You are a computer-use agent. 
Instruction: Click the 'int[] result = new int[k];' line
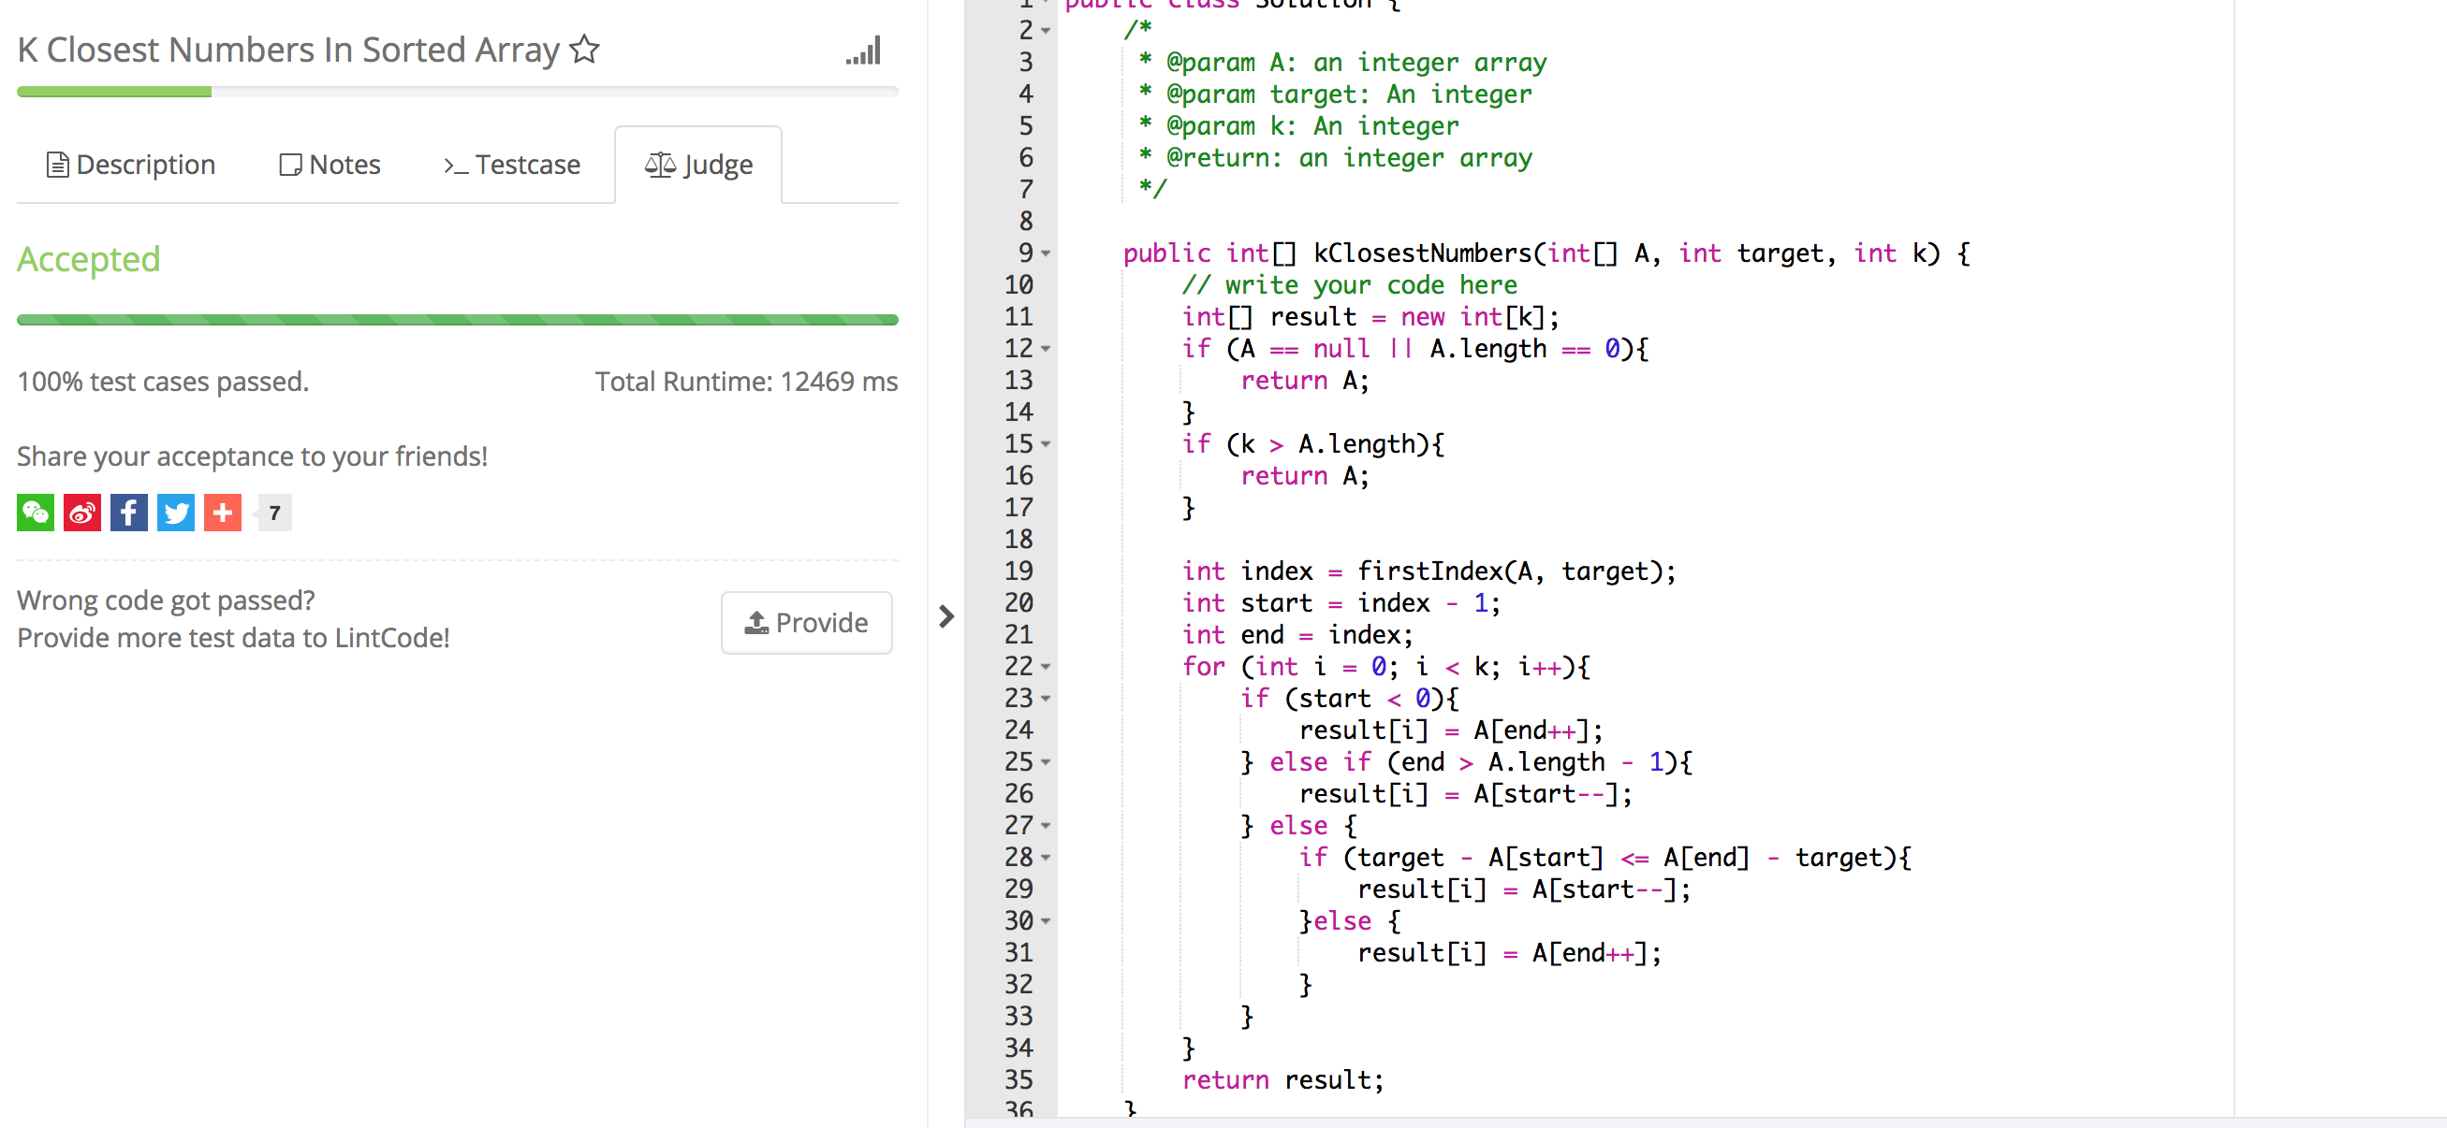[1370, 317]
